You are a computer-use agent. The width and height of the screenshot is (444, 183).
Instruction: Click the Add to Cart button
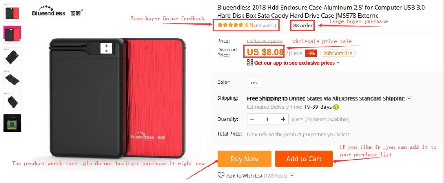(x=304, y=159)
